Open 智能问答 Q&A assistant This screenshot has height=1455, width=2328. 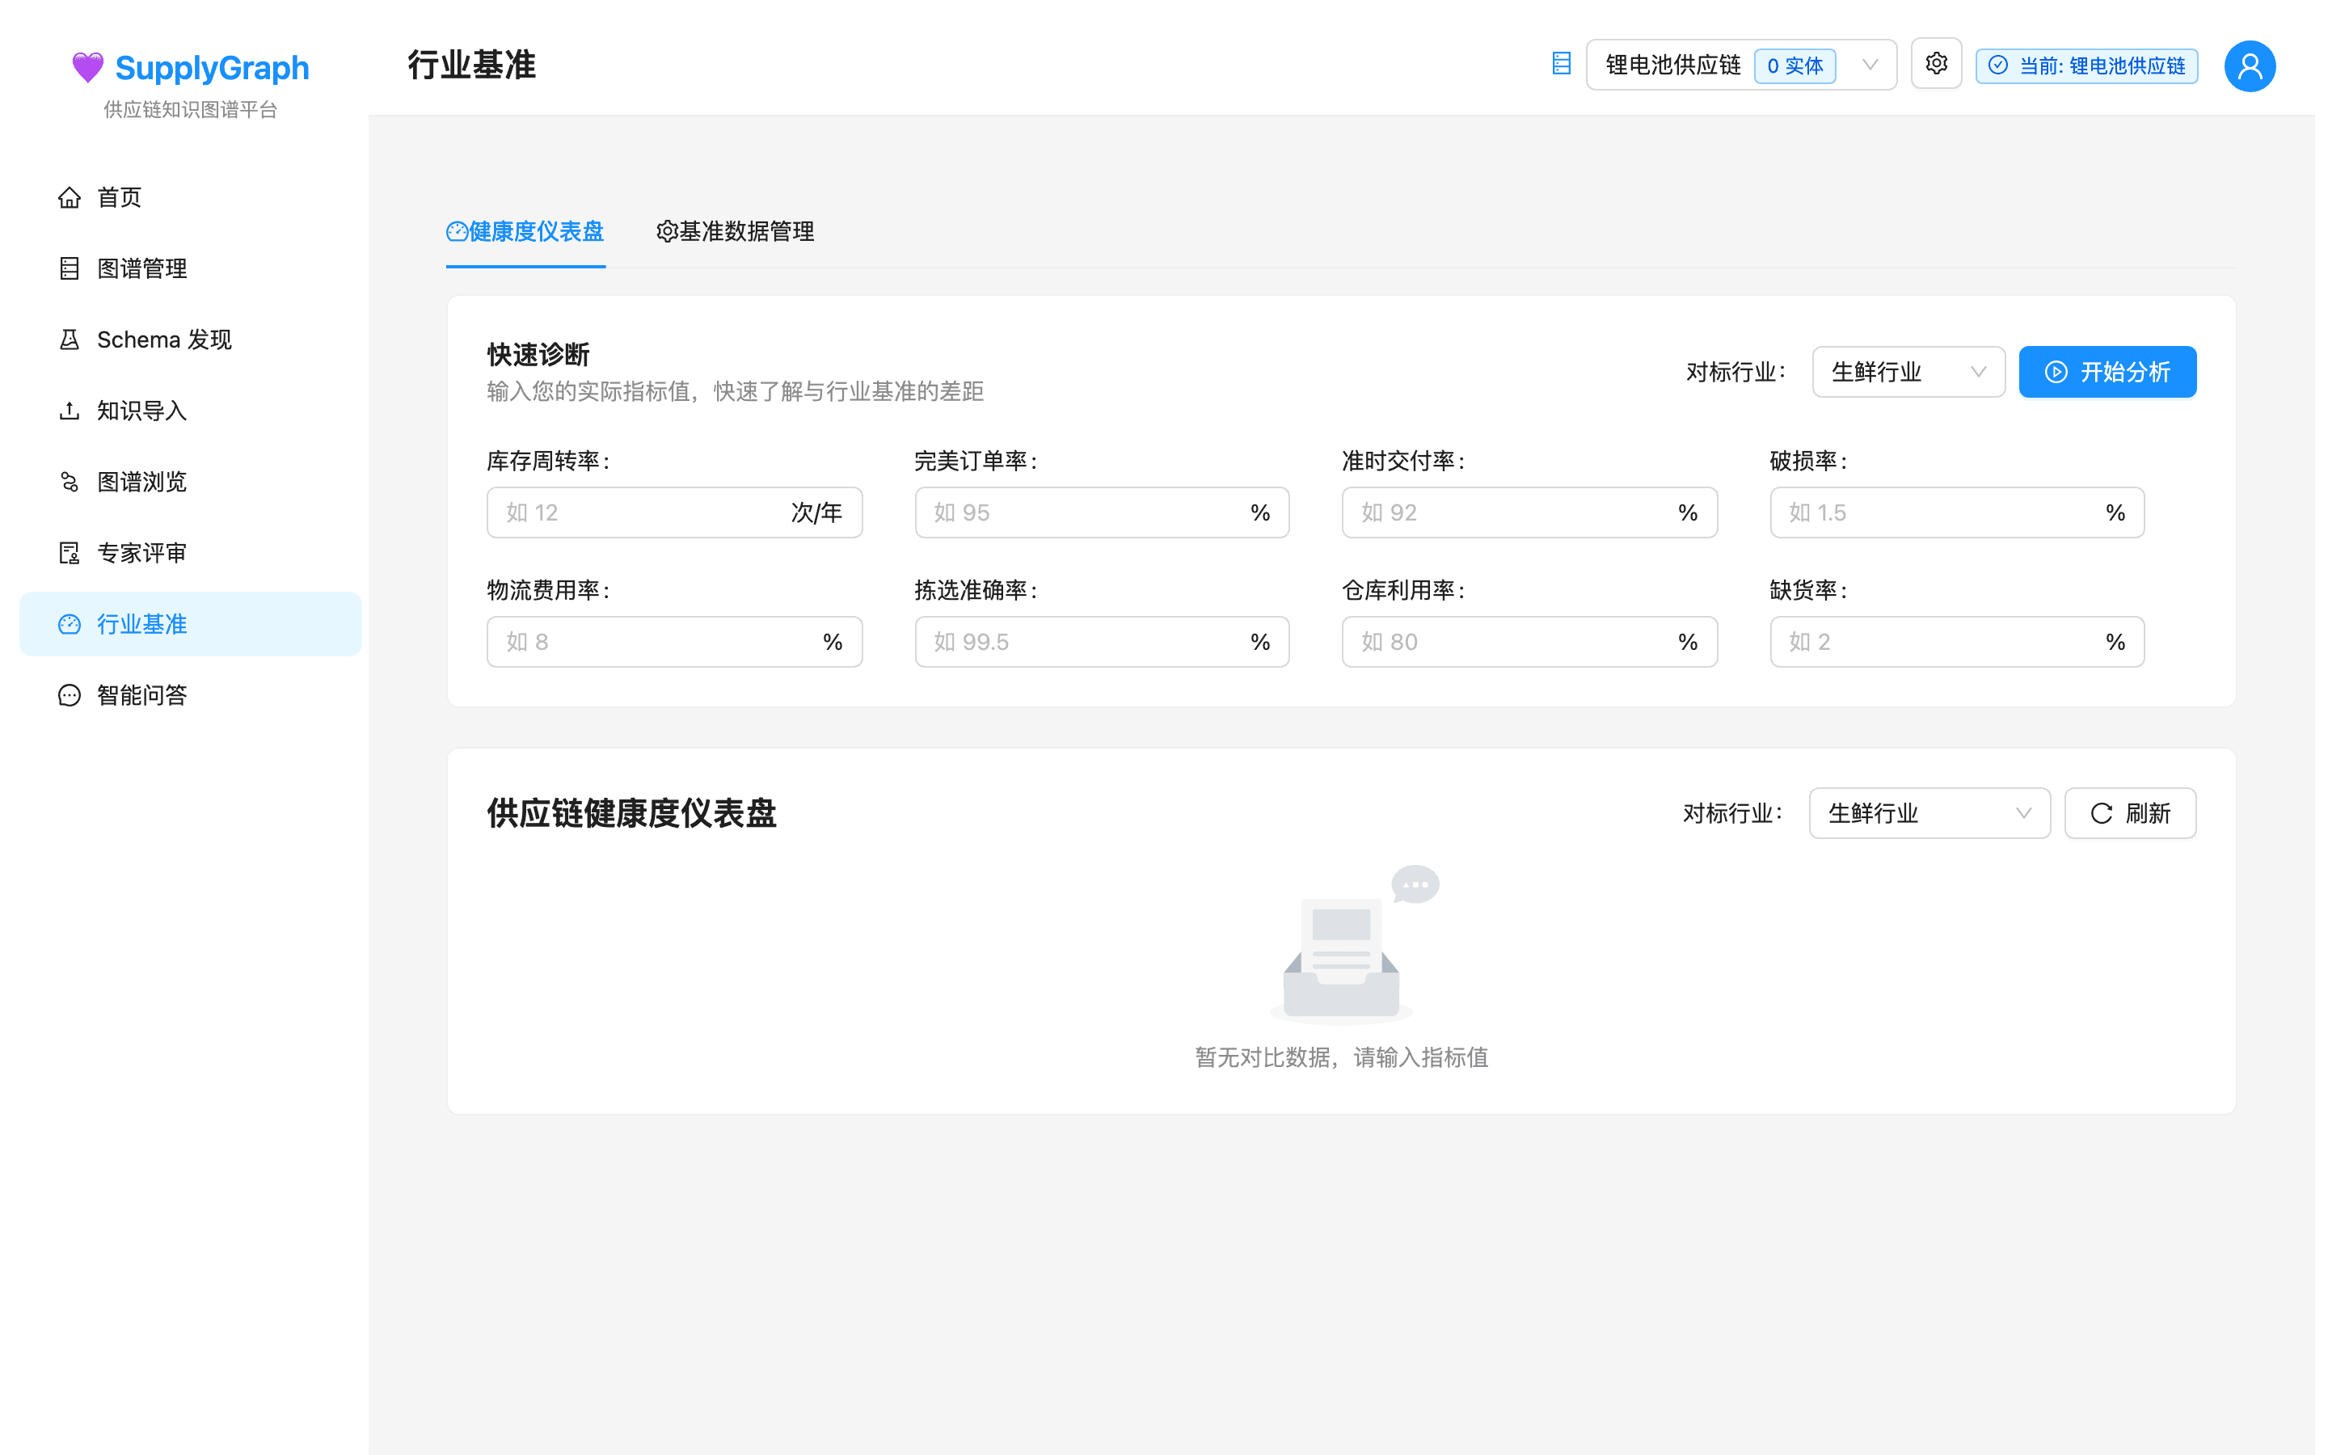pyautogui.click(x=141, y=695)
